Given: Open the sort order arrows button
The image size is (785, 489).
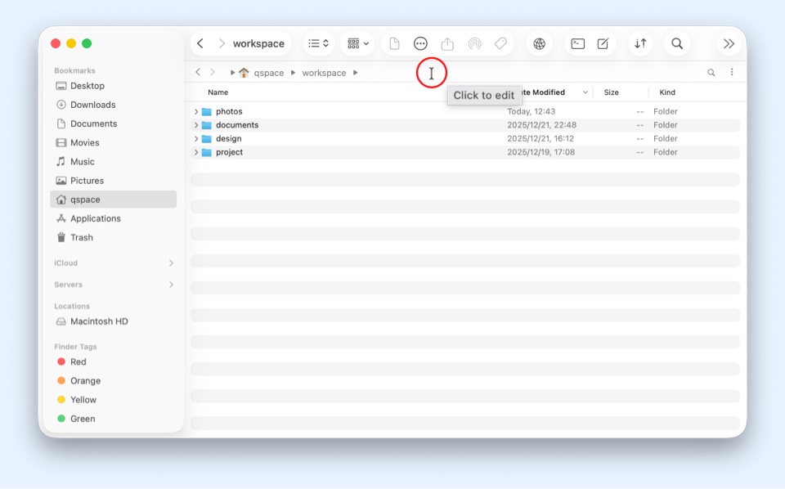Looking at the screenshot, I should [x=640, y=44].
